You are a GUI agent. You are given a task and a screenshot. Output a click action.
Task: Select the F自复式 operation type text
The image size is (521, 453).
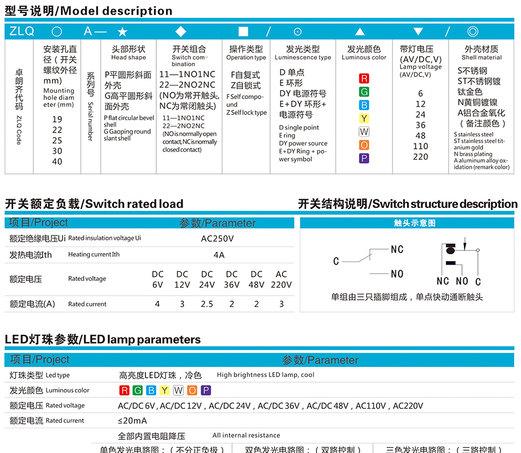(x=246, y=75)
